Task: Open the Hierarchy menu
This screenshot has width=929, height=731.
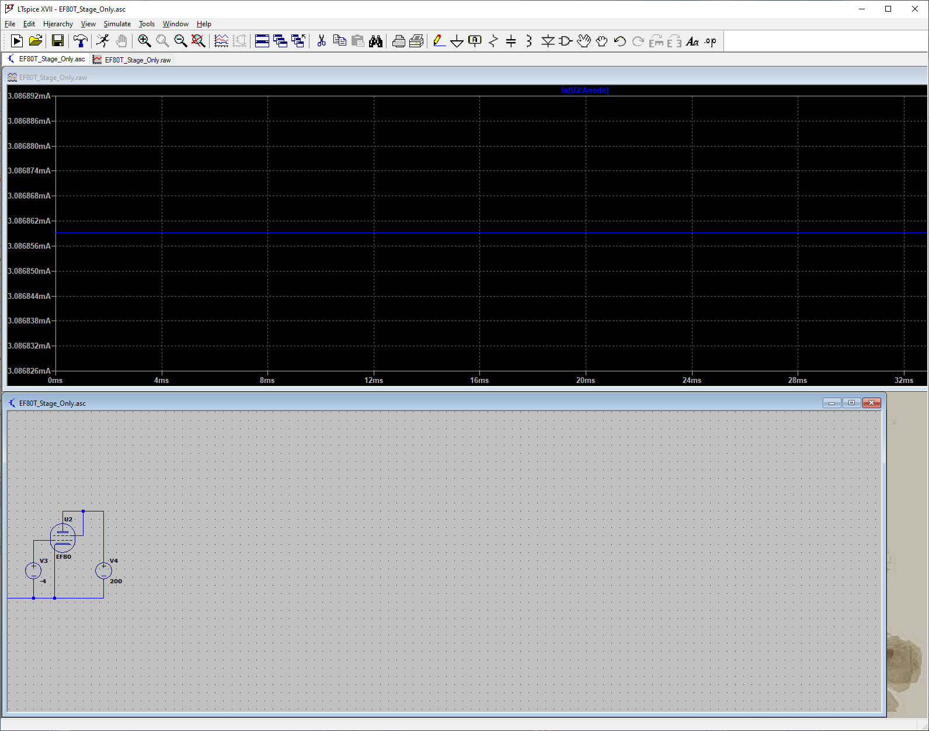Action: pyautogui.click(x=58, y=24)
